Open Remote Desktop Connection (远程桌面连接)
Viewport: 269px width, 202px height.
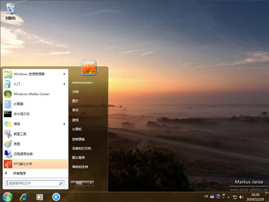coord(25,154)
